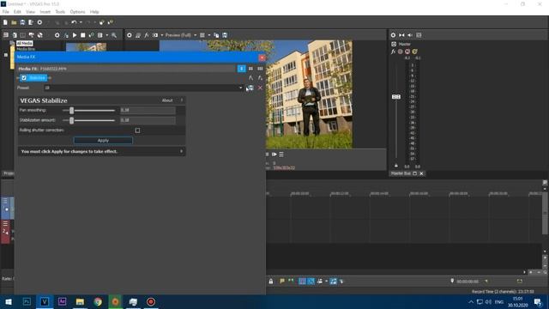The image size is (549, 309).
Task: Open the Options menu
Action: point(77,12)
